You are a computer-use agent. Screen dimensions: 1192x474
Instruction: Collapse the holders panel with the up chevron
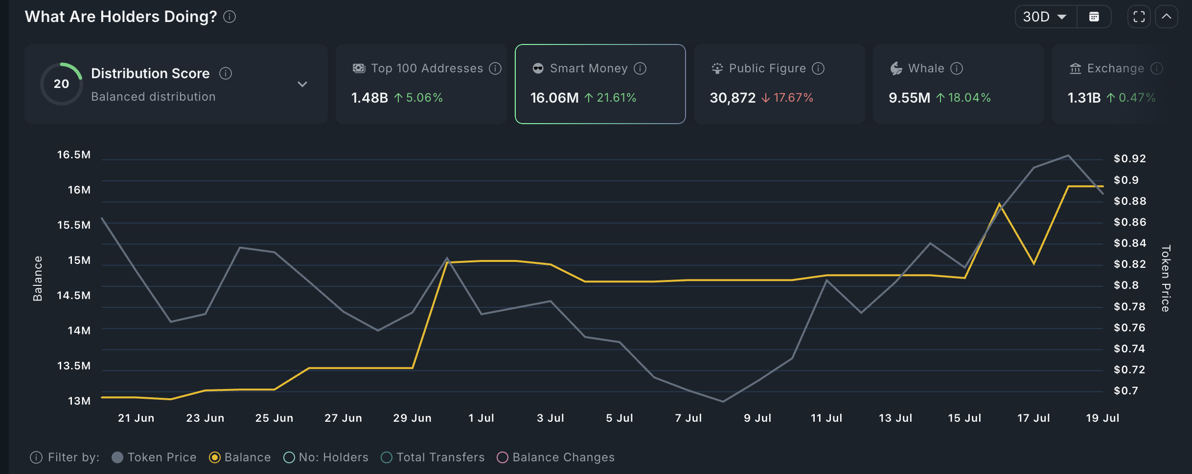tap(1167, 17)
